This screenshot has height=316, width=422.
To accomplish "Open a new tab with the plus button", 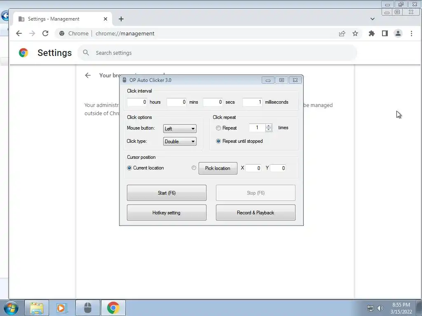I will (121, 19).
